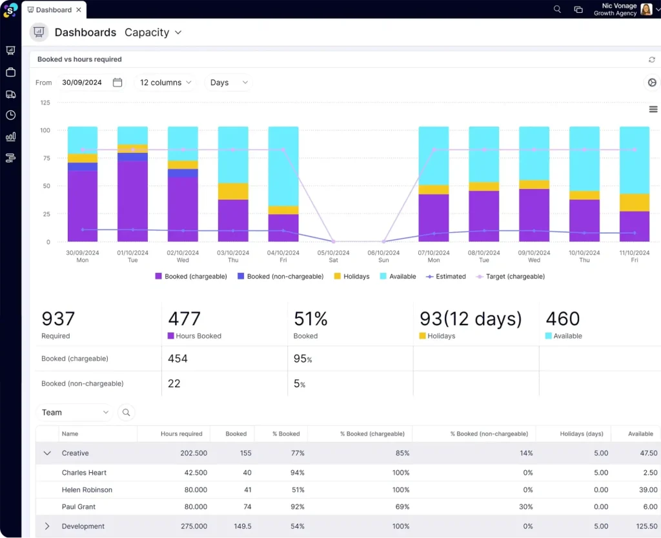This screenshot has width=661, height=538.
Task: Open the user account menu chevron
Action: [658, 10]
